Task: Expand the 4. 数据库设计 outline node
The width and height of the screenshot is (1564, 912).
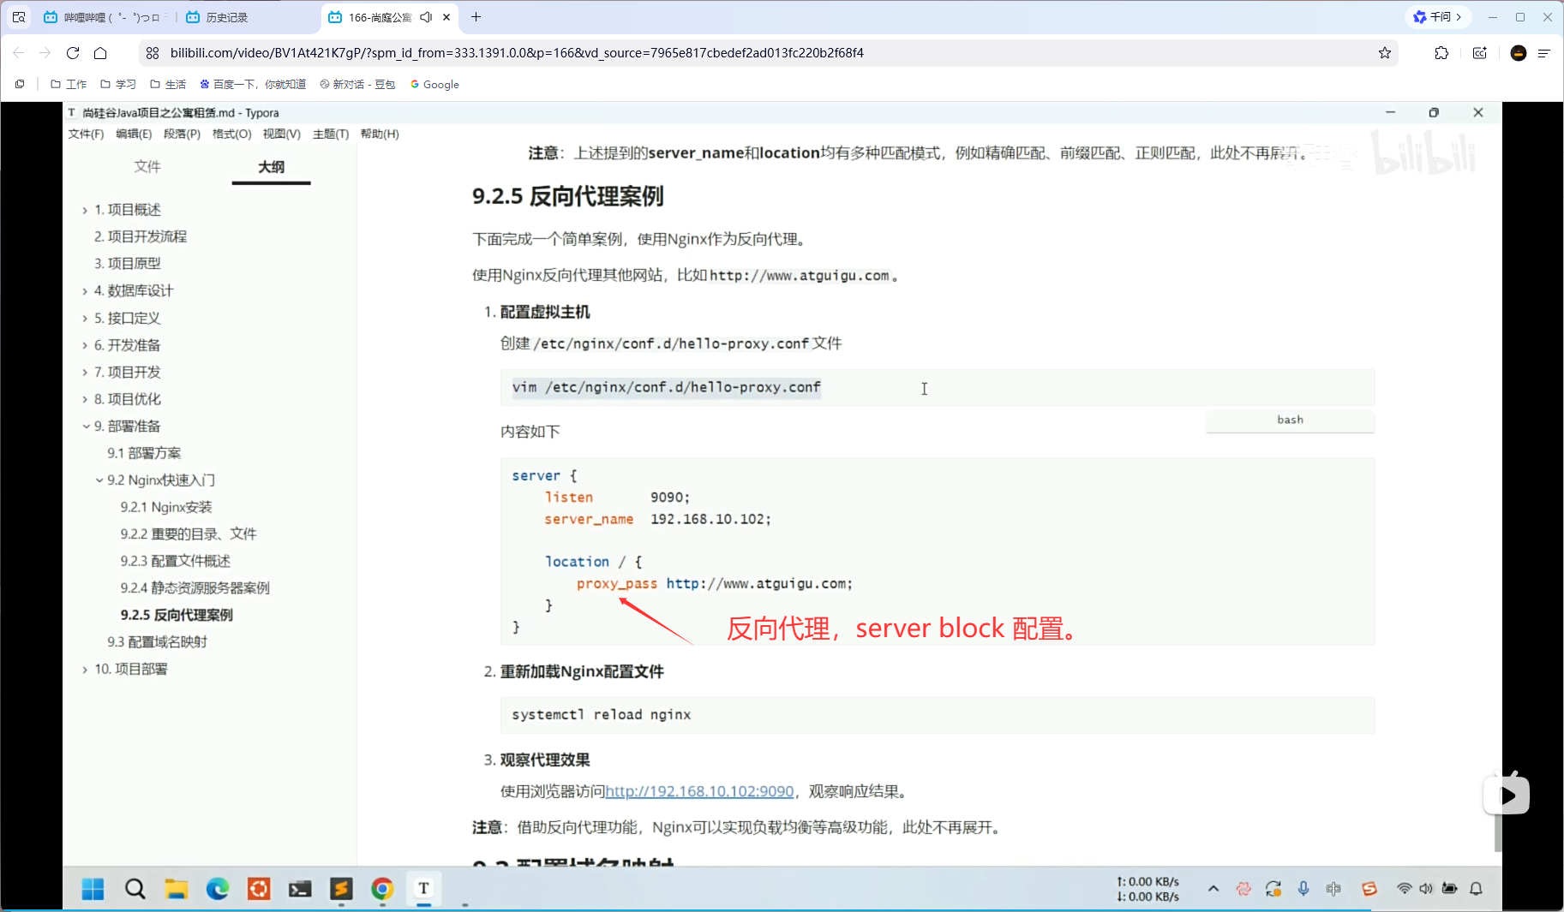Action: (x=85, y=292)
